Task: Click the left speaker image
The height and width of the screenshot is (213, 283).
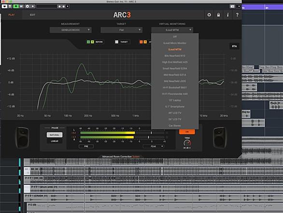Action: click(22, 138)
